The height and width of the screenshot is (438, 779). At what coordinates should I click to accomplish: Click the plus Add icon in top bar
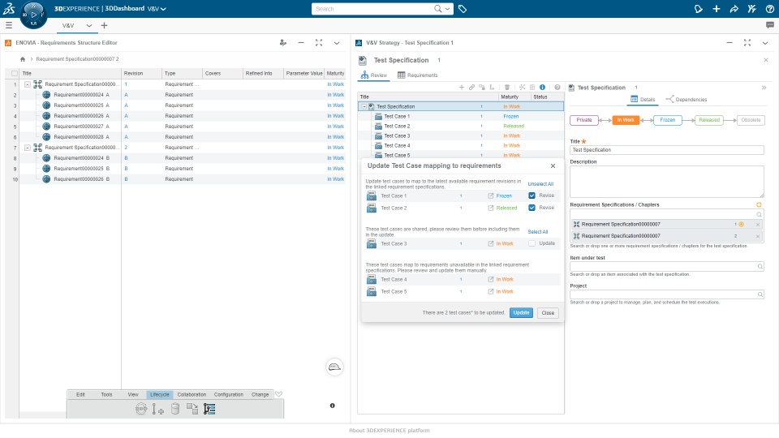716,8
